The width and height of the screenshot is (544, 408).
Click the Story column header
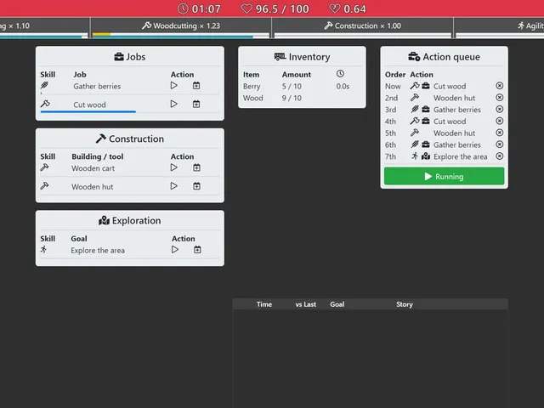(405, 304)
